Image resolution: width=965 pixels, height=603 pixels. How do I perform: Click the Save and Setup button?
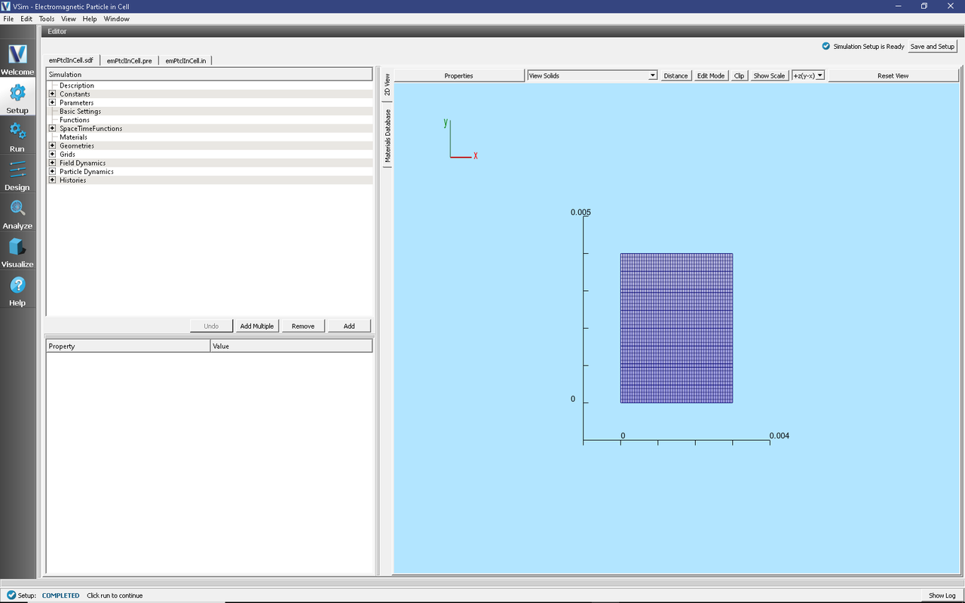tap(932, 46)
